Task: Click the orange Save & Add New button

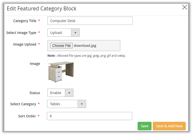Action: [x=169, y=126]
